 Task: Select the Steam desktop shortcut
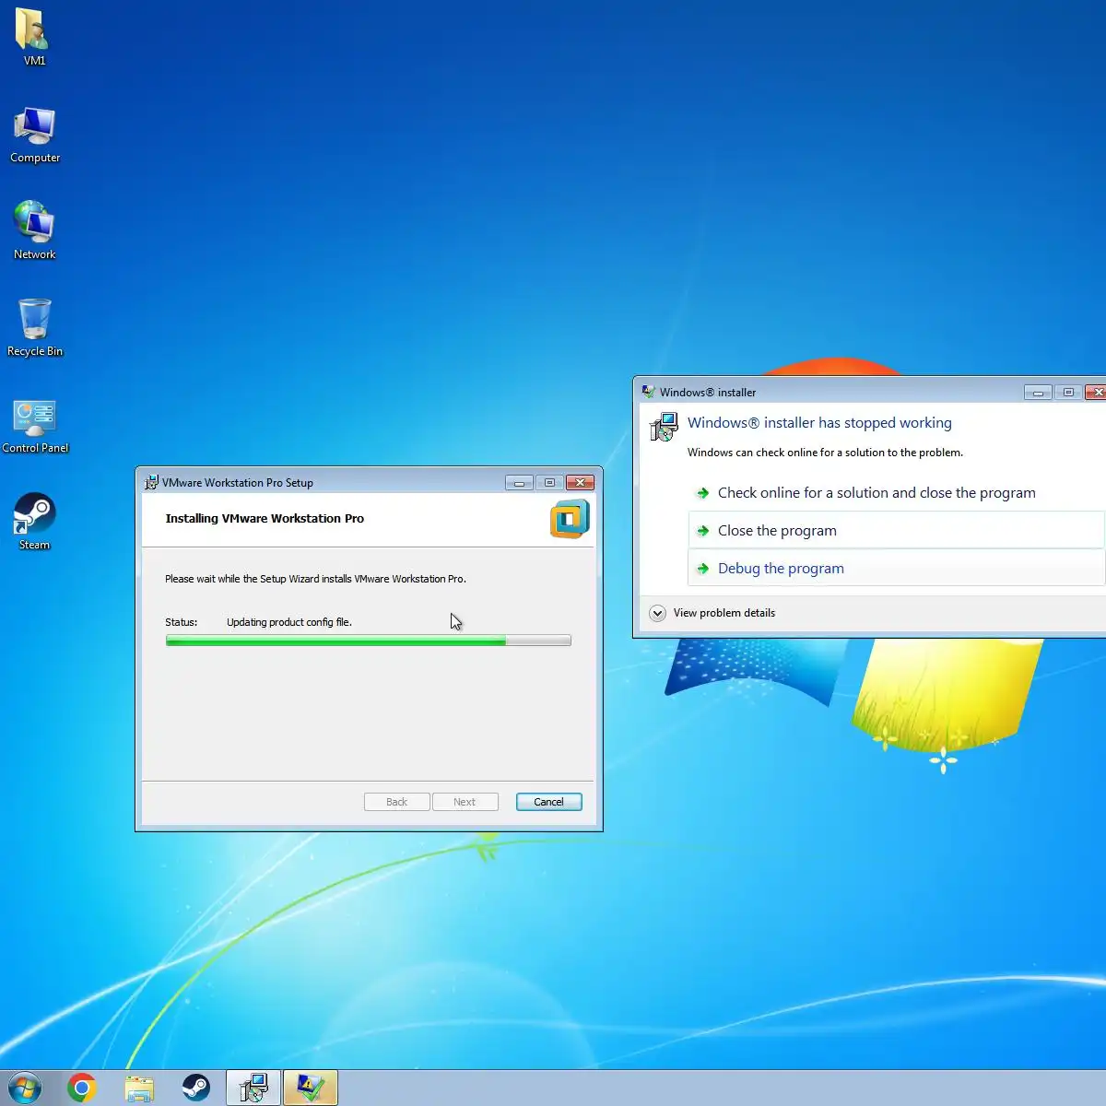coord(35,522)
